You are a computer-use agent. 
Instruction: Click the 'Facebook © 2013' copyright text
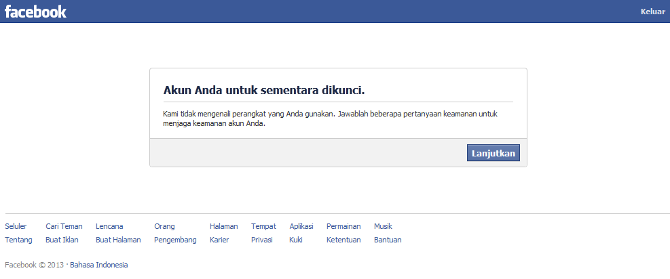click(x=34, y=265)
